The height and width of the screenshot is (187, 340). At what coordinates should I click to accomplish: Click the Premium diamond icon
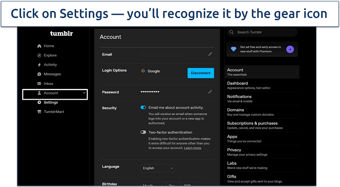pos(234,49)
